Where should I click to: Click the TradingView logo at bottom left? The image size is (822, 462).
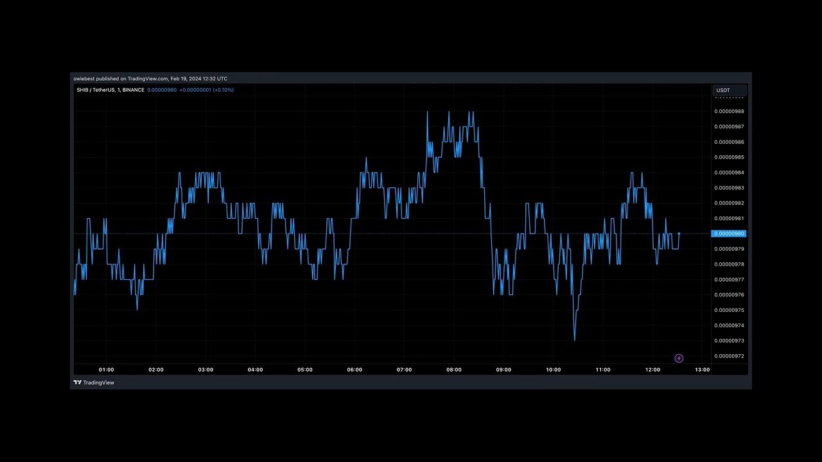tap(94, 382)
